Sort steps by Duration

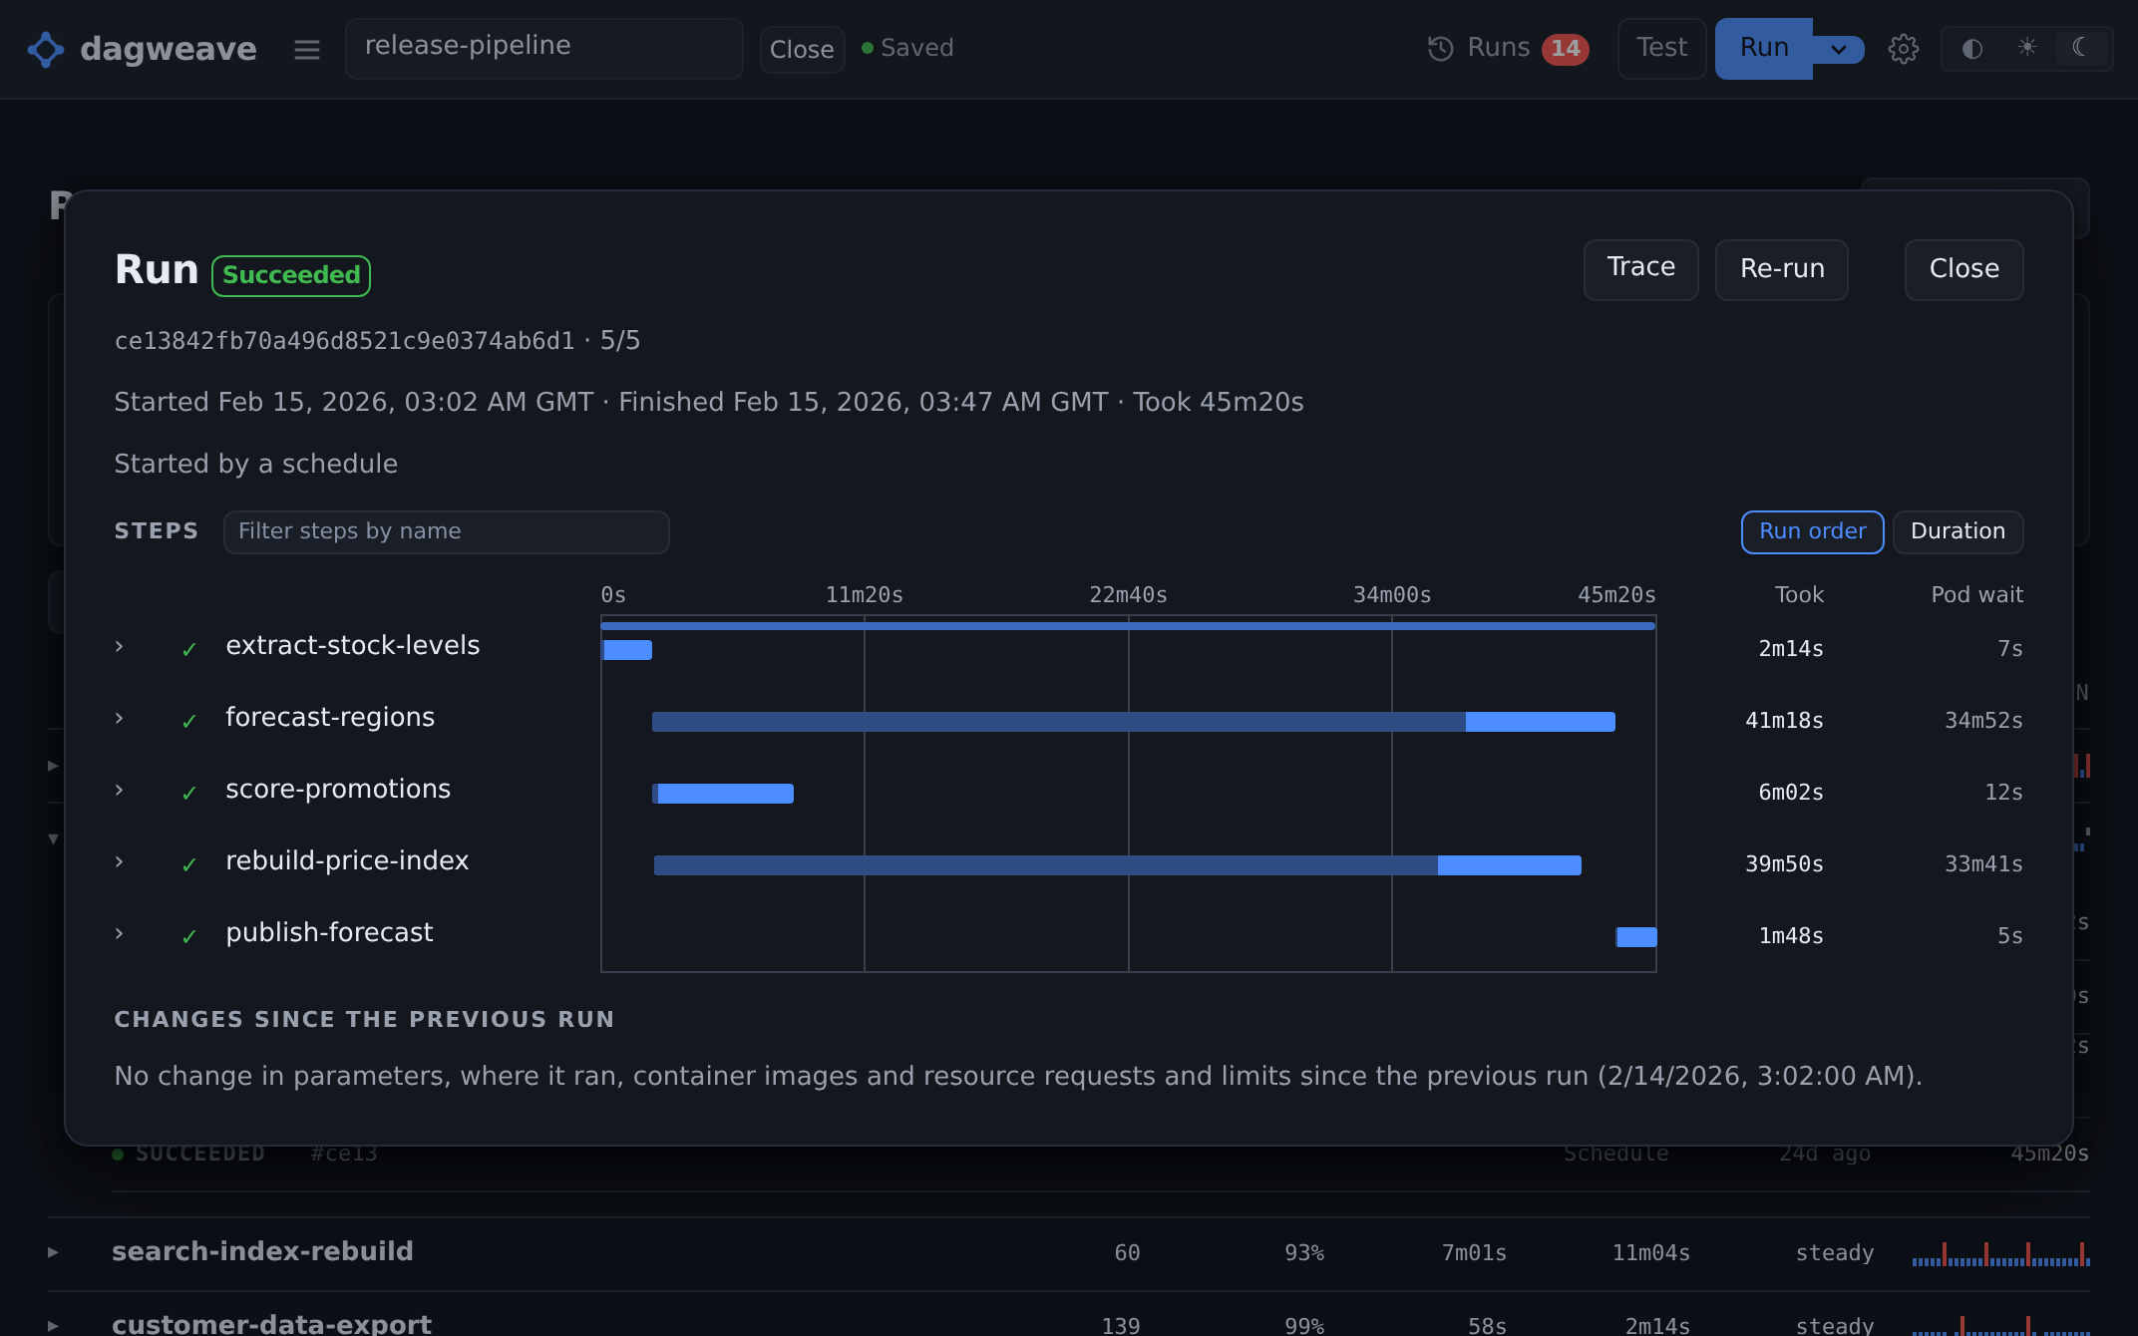[x=1958, y=531]
